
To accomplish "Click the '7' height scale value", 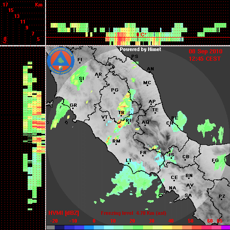I will coord(33,34).
